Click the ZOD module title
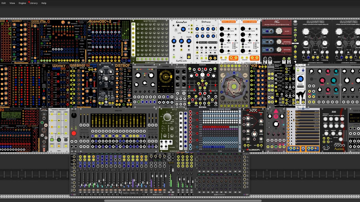The width and height of the screenshot is (360, 202). [x=334, y=112]
